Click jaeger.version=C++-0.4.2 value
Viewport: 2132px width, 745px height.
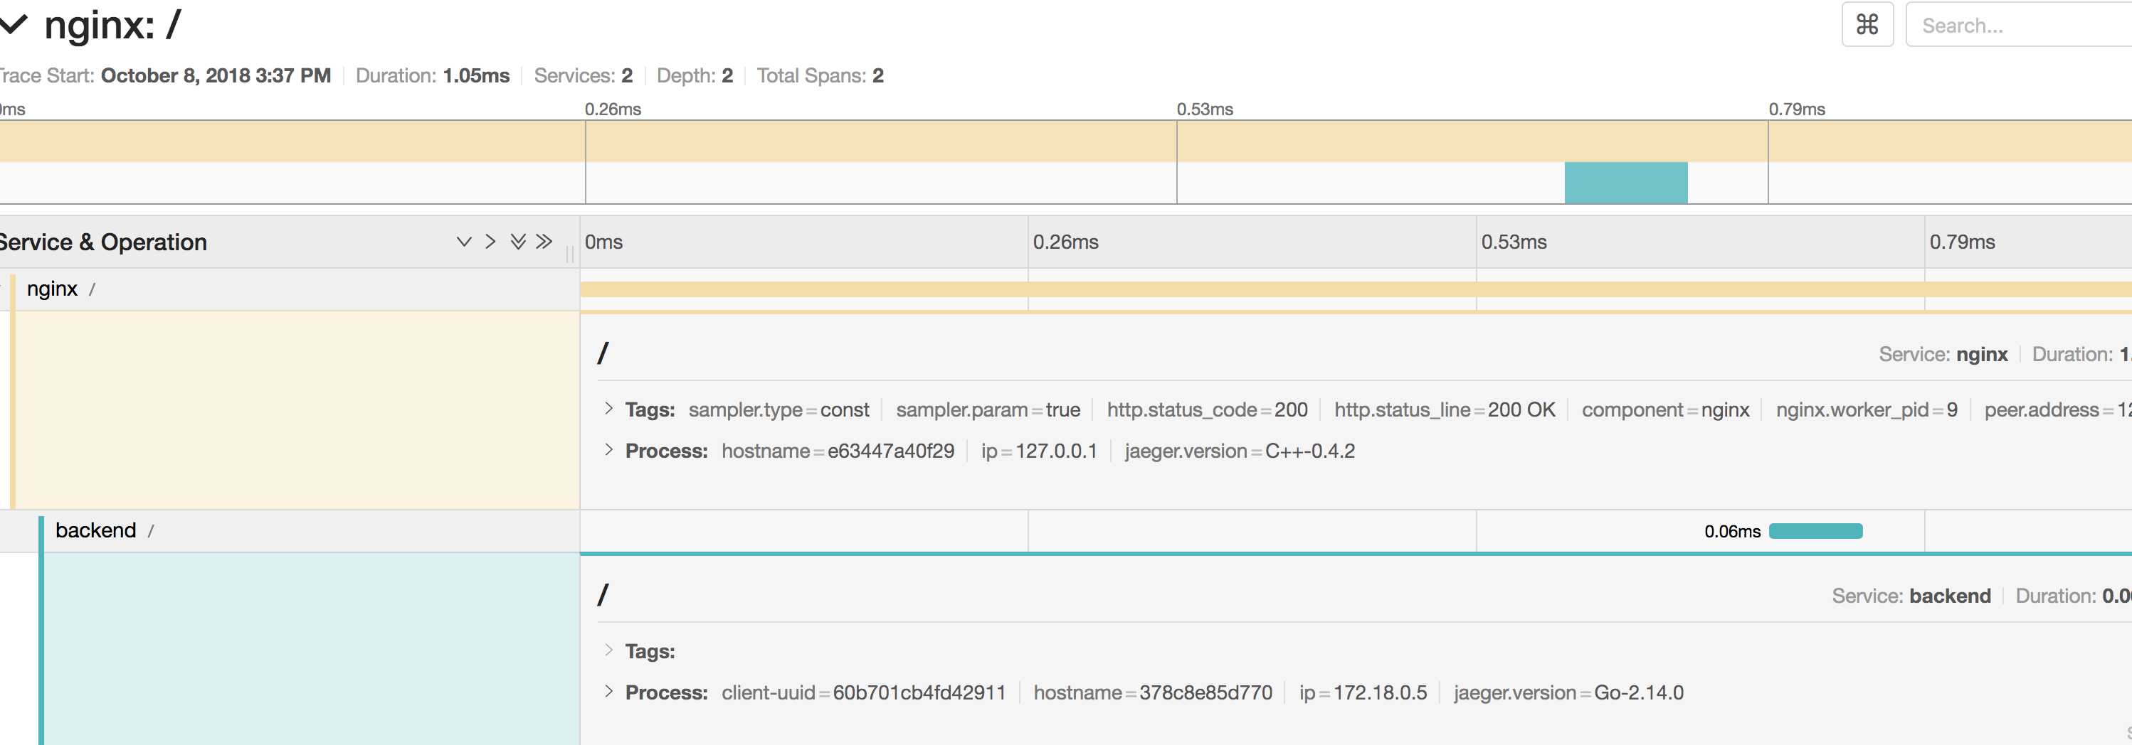[1239, 451]
